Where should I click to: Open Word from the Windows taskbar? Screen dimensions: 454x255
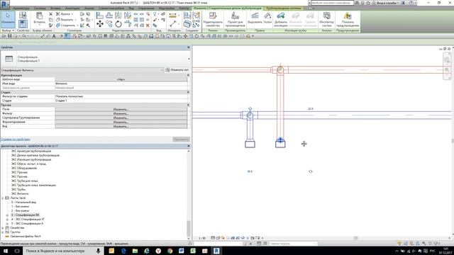pos(182,251)
